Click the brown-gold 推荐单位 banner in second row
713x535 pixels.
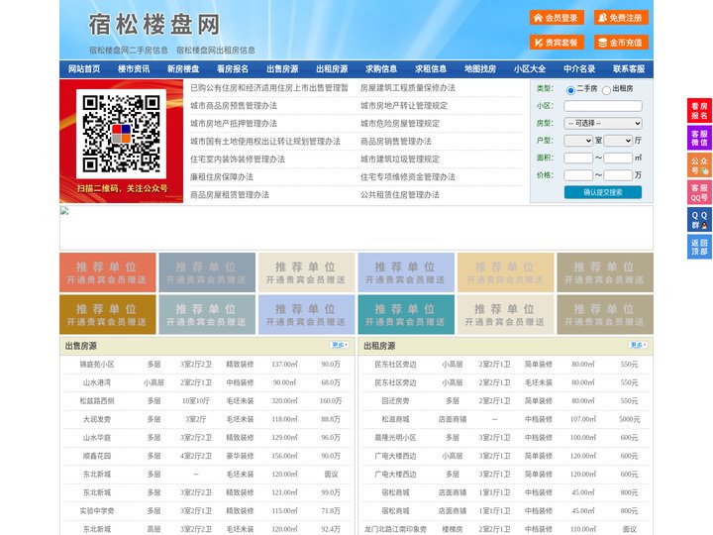(x=108, y=314)
